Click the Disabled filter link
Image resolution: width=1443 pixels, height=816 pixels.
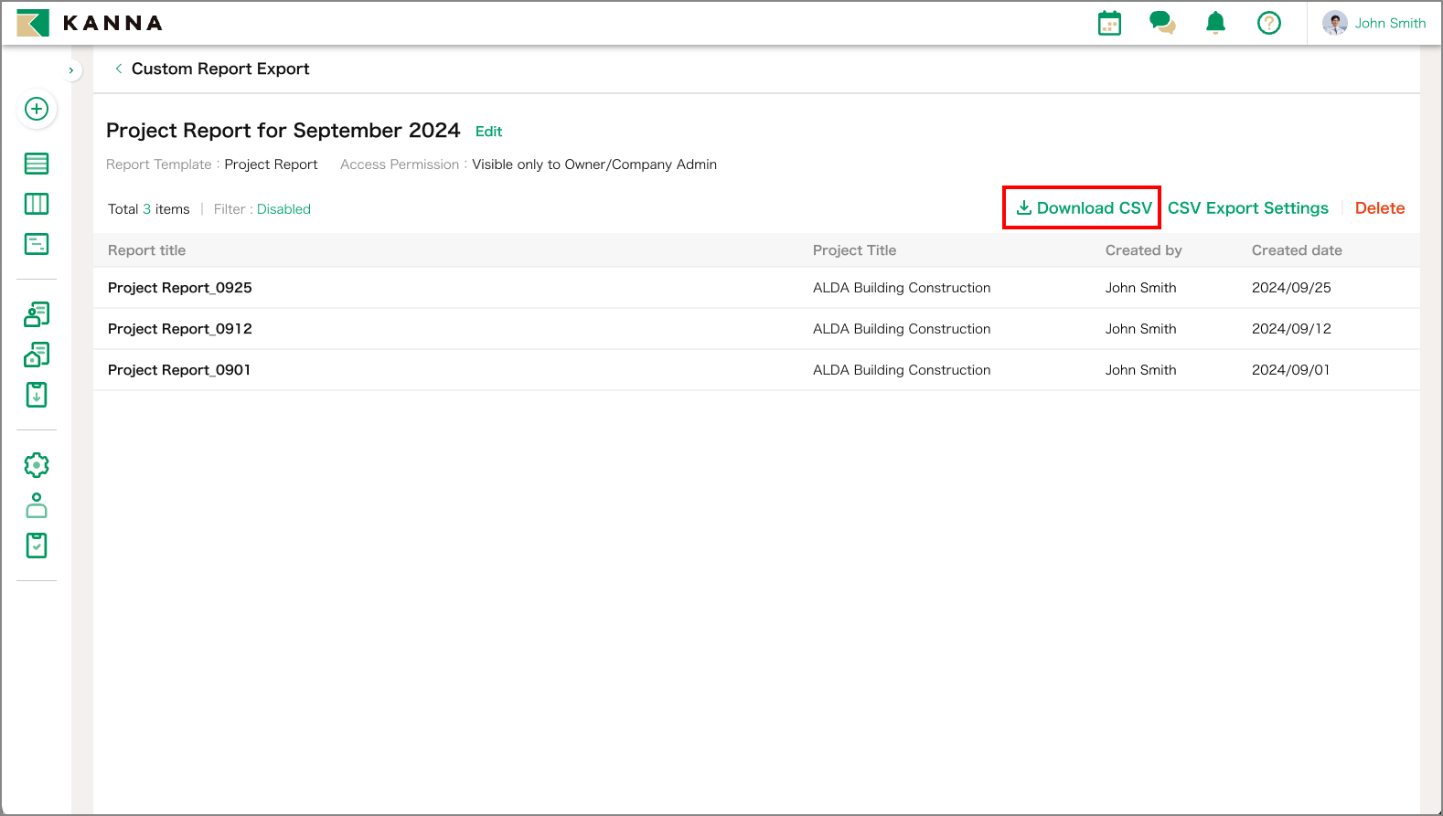point(283,209)
